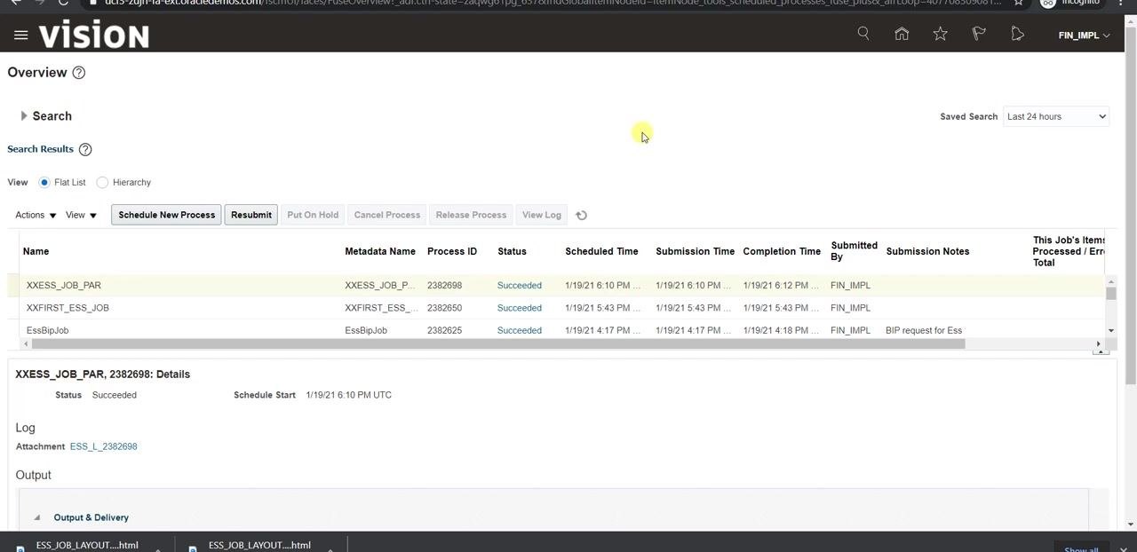Open Favorites star icon
Viewport: 1137px width, 552px height.
(940, 34)
